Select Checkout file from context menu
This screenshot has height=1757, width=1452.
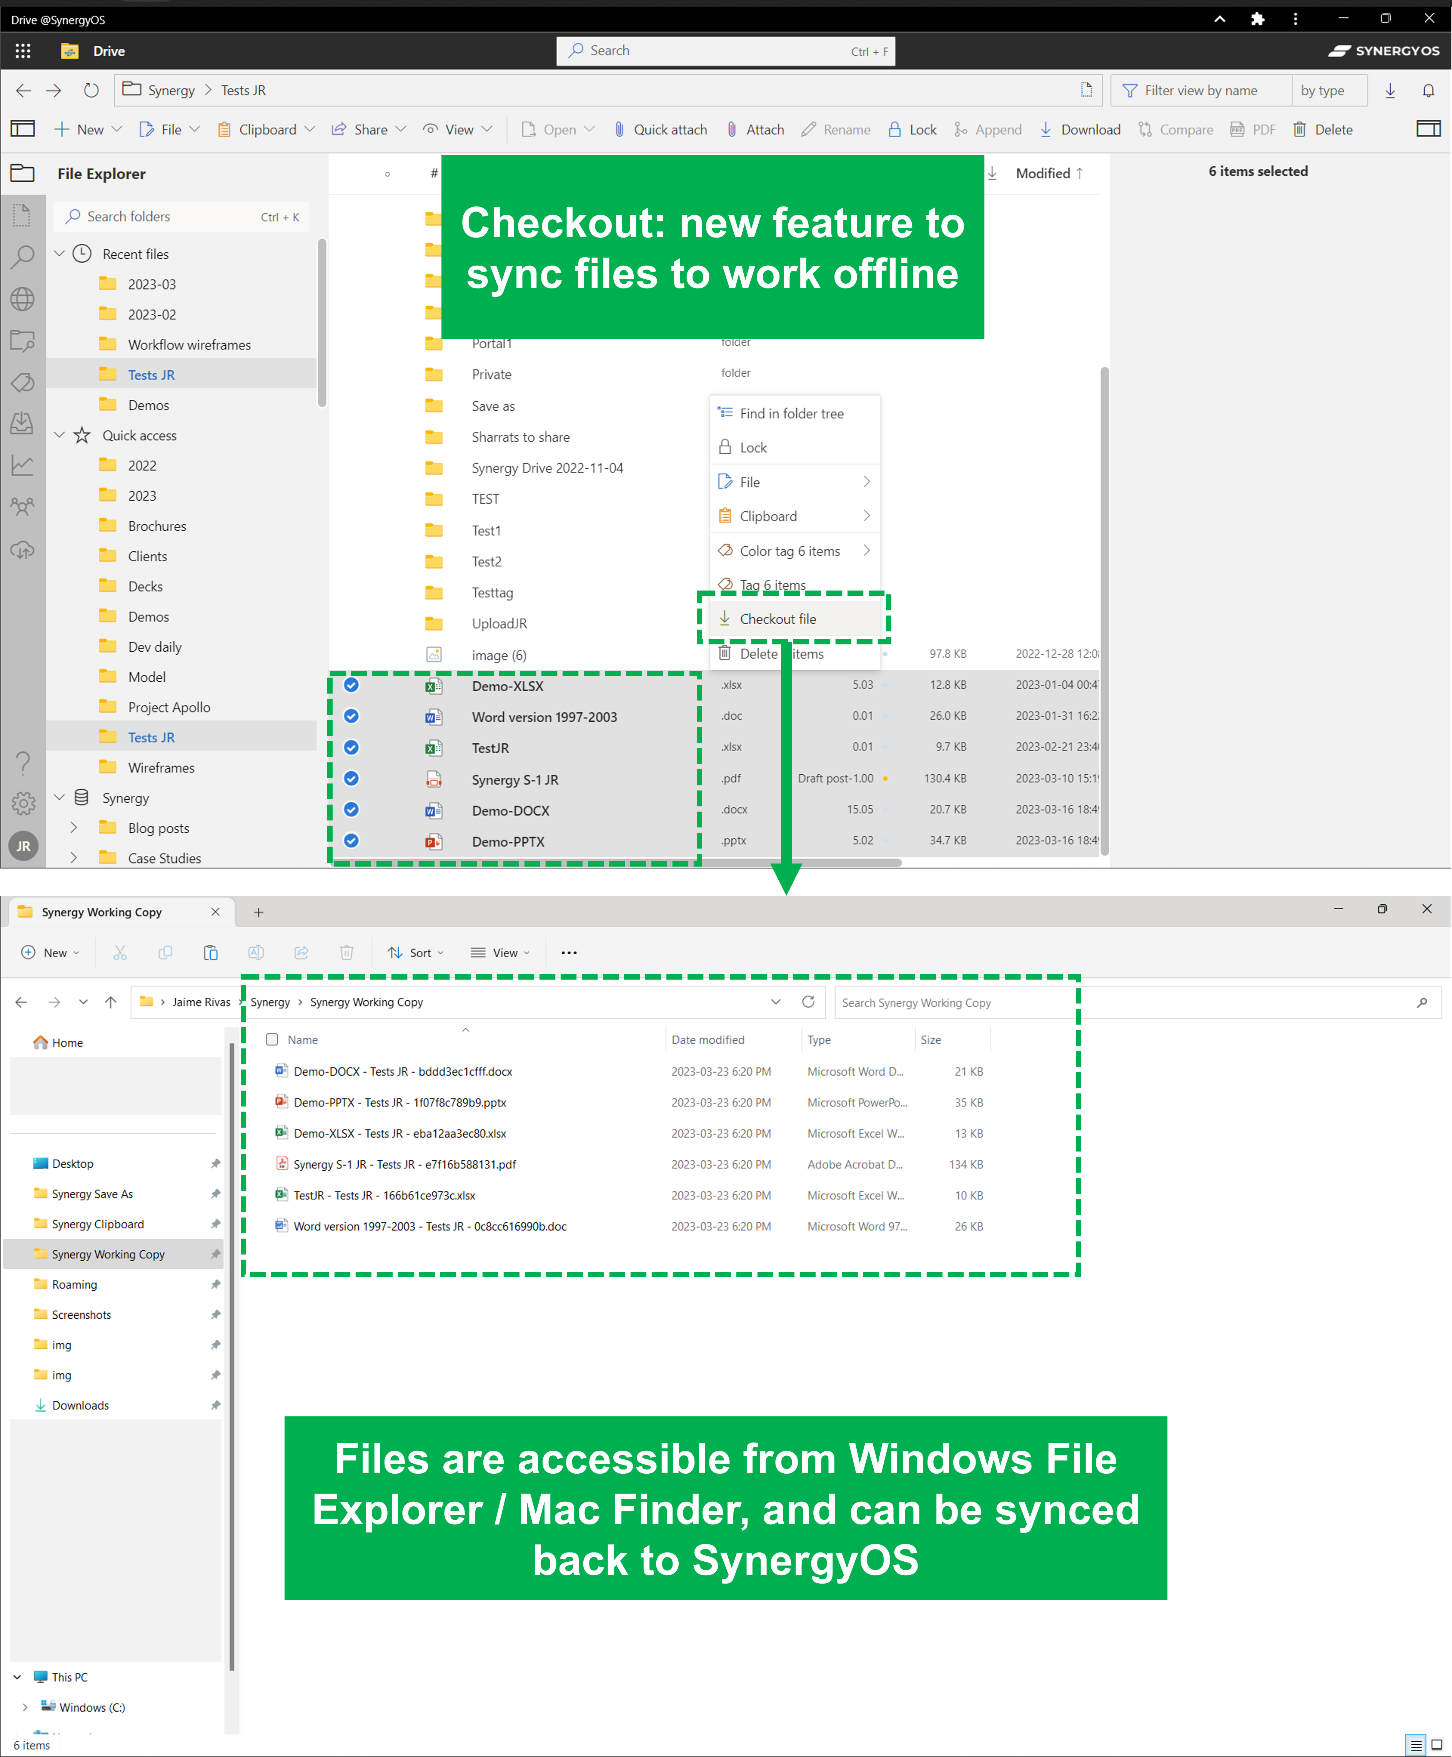(x=794, y=619)
